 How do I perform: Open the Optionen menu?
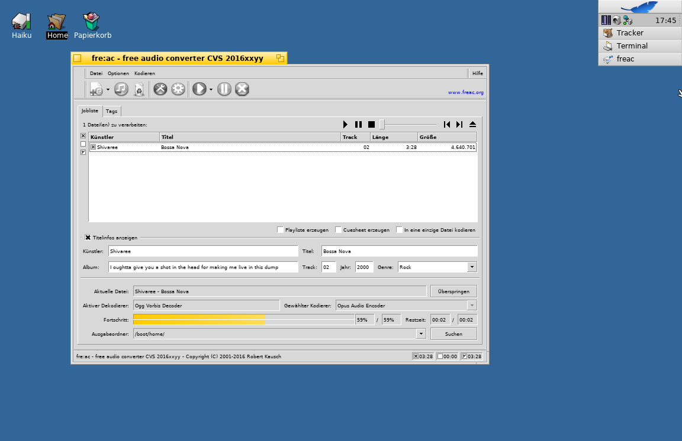click(x=118, y=73)
